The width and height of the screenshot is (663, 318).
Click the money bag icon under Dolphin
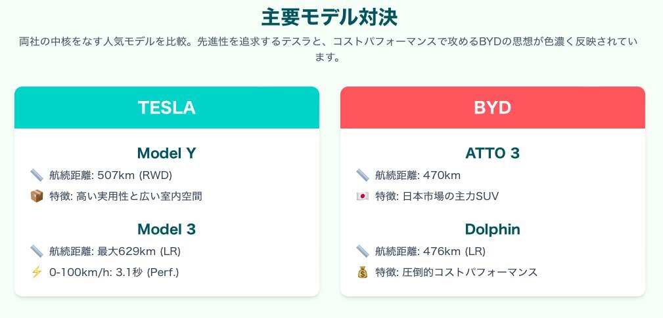[x=363, y=273]
